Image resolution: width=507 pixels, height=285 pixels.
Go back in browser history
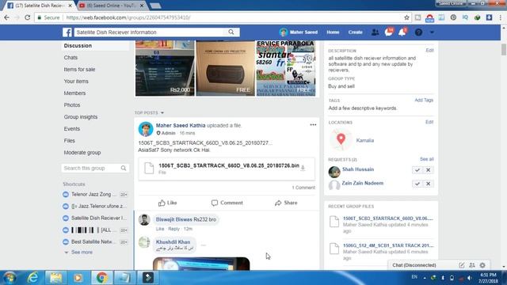7,17
